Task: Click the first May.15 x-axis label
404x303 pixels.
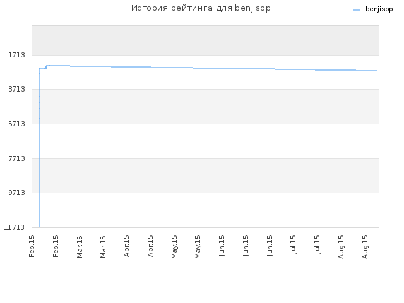Action: click(174, 247)
